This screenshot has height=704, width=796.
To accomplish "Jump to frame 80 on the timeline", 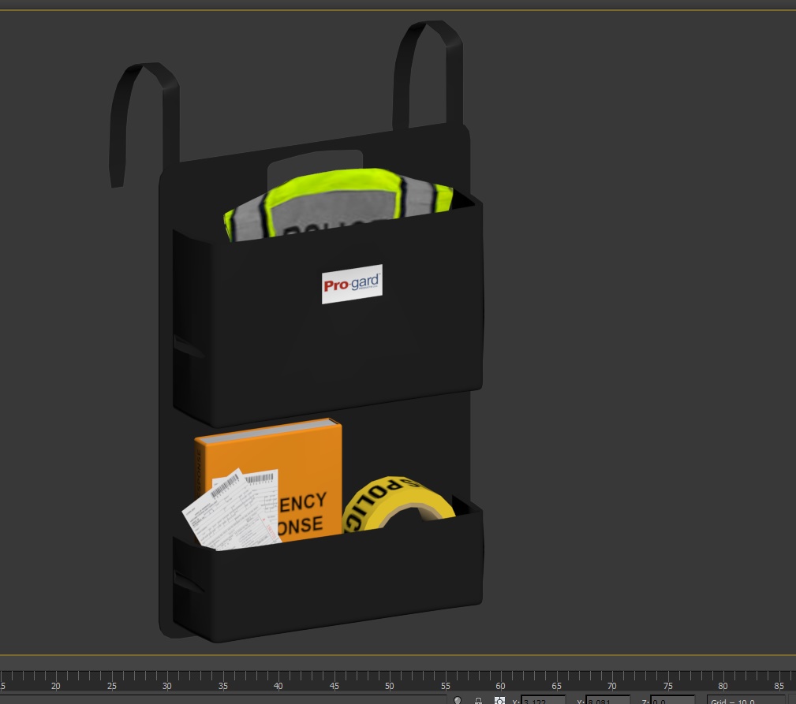I will 723,678.
